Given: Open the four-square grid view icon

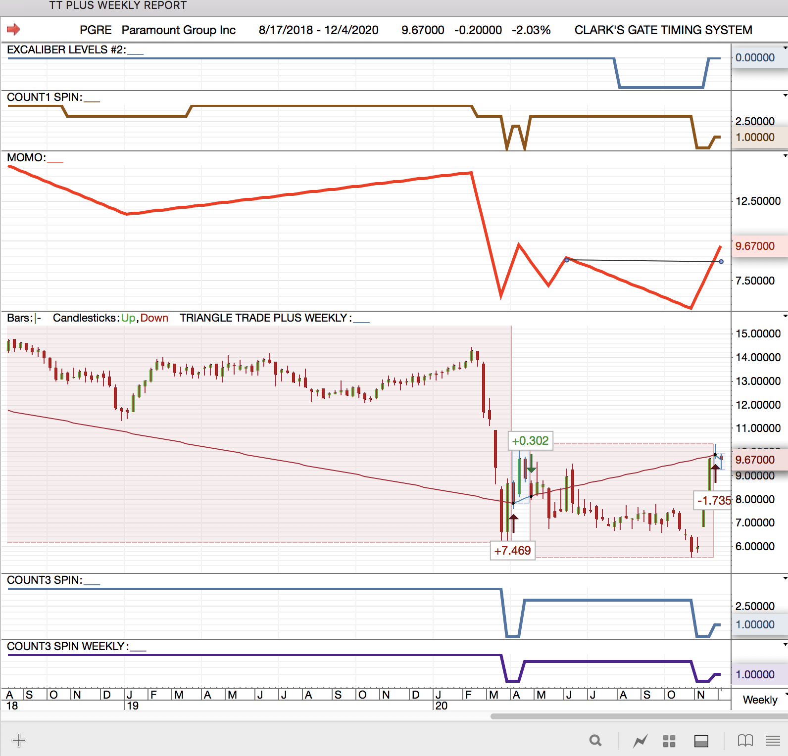Looking at the screenshot, I should point(669,741).
